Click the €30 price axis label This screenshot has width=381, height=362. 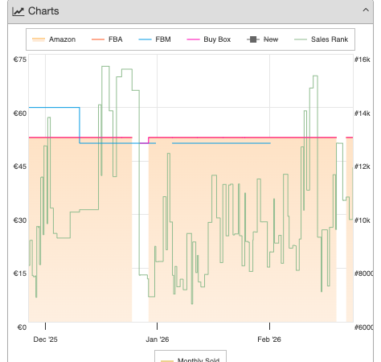point(20,220)
